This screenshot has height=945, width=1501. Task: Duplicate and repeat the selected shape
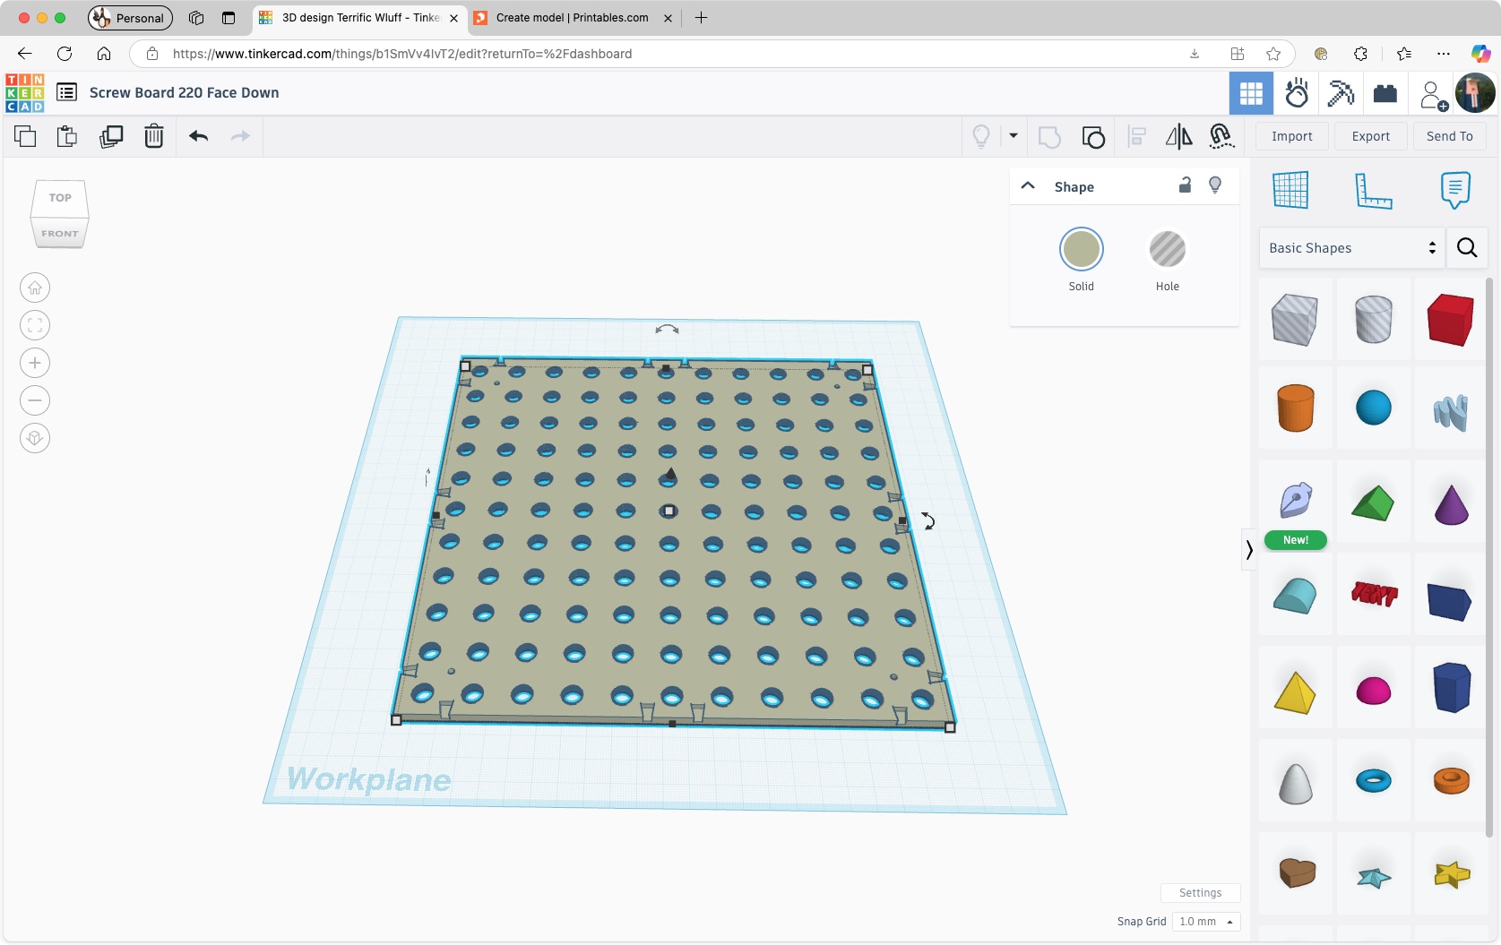(x=111, y=136)
